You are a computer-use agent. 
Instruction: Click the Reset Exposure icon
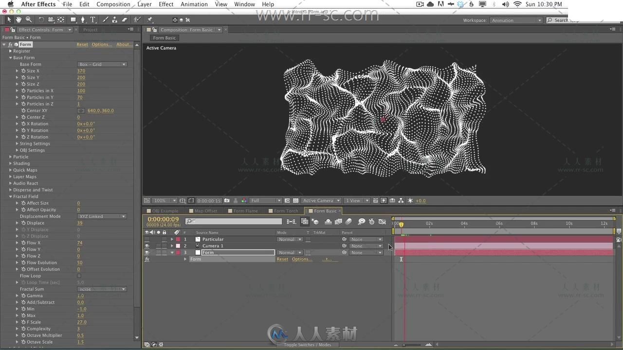tap(410, 200)
